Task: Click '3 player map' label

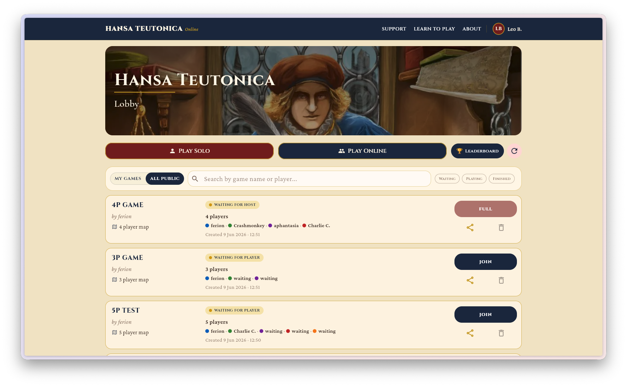Action: click(134, 280)
